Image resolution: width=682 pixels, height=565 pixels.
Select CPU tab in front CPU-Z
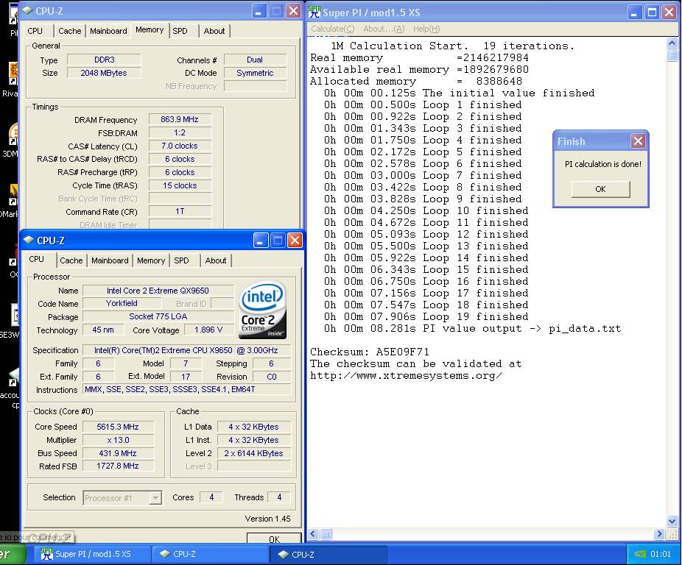tap(37, 259)
